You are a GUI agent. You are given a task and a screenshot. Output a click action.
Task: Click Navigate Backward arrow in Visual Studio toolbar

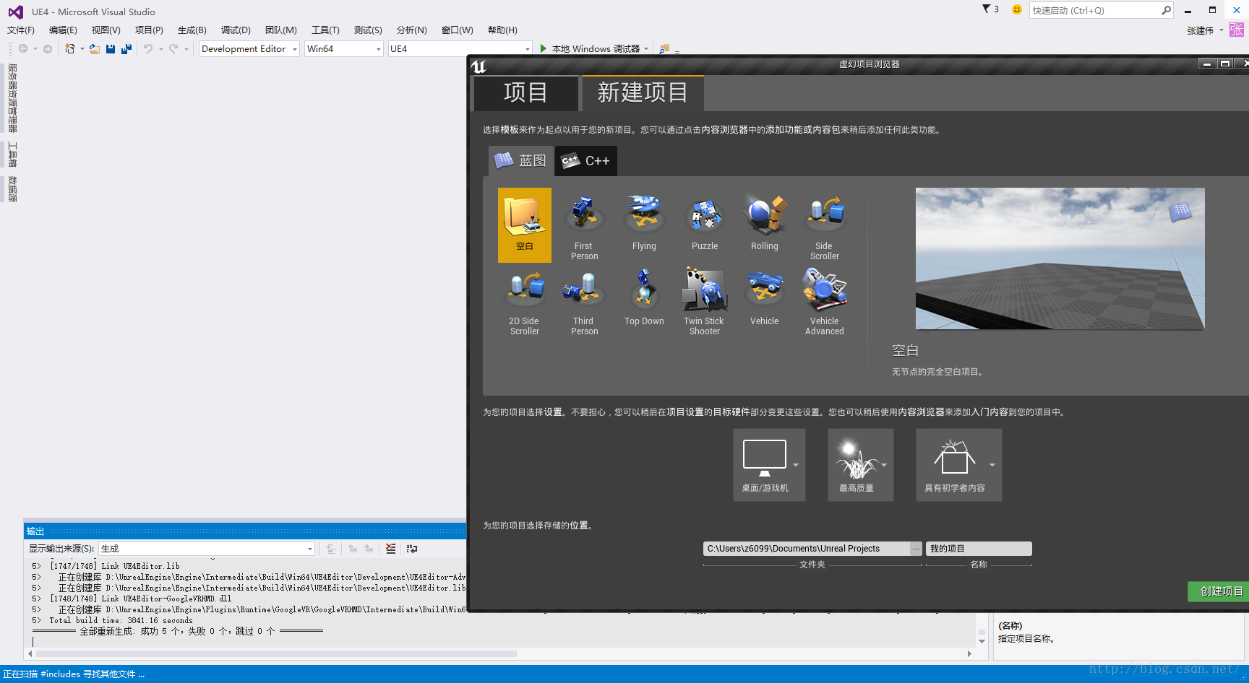[x=23, y=49]
